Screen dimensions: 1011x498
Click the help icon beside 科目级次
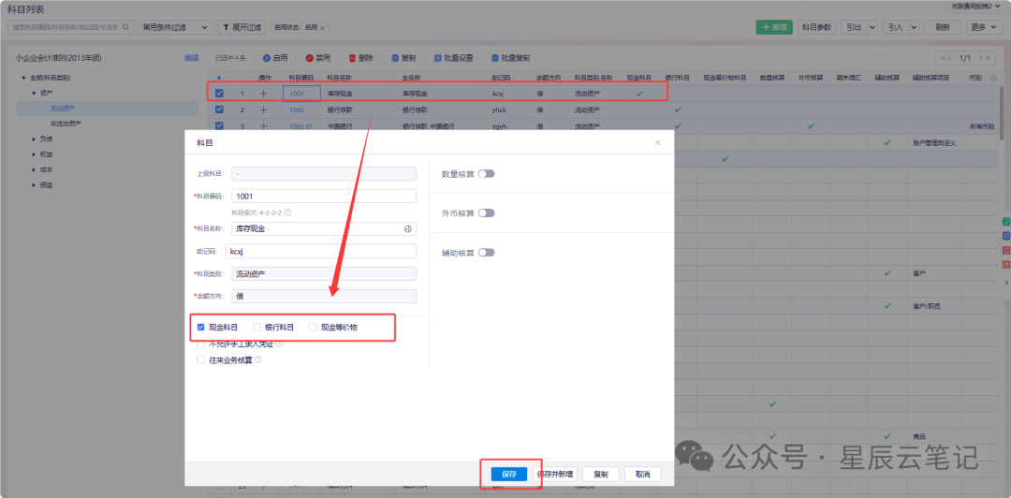click(x=287, y=212)
